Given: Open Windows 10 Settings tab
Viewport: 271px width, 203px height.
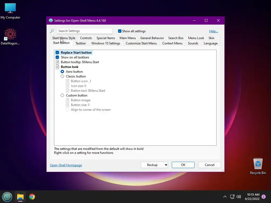Looking at the screenshot, I should [106, 43].
